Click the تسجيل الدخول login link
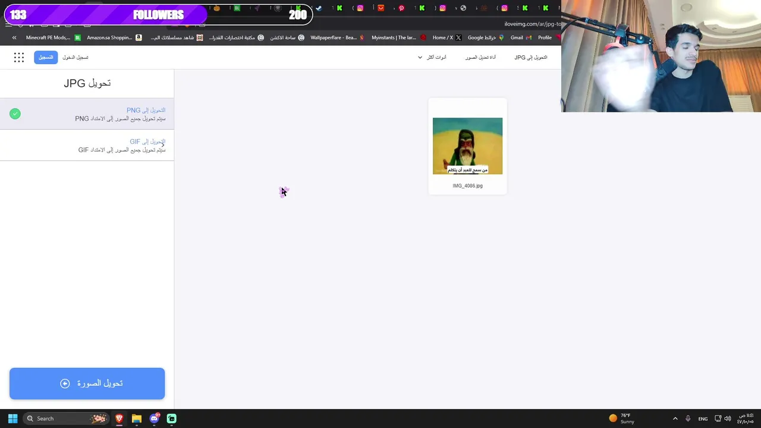This screenshot has width=761, height=428. (76, 57)
